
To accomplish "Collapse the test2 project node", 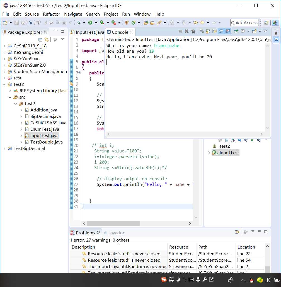I will click(4, 84).
